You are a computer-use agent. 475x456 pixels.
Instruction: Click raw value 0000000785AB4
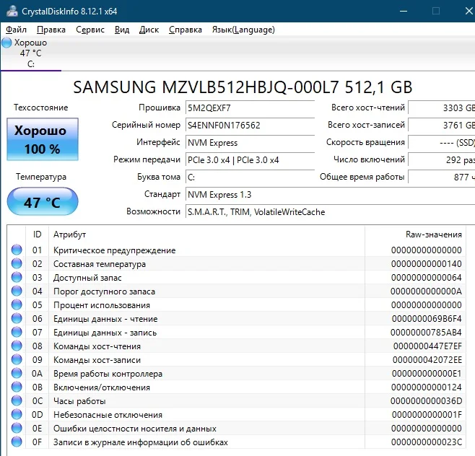426,332
